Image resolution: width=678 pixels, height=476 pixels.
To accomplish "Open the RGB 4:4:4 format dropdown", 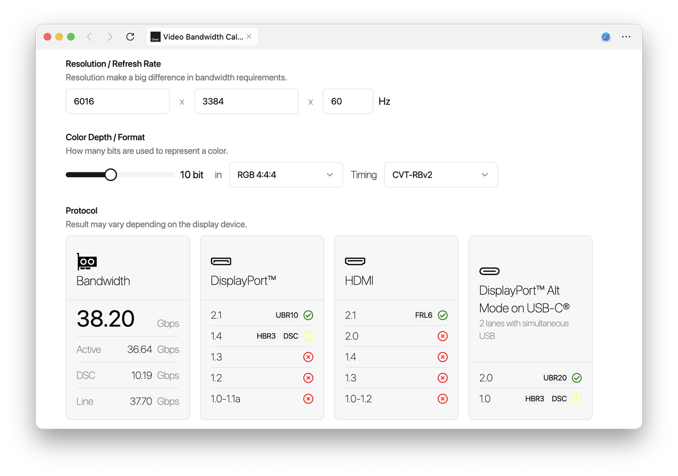I will (286, 175).
